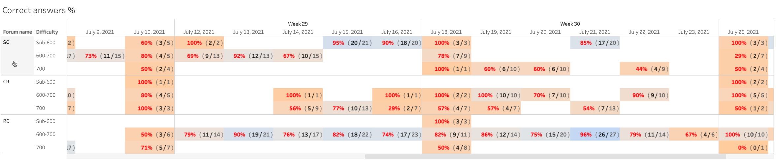Select the RC forum row label

click(6, 121)
